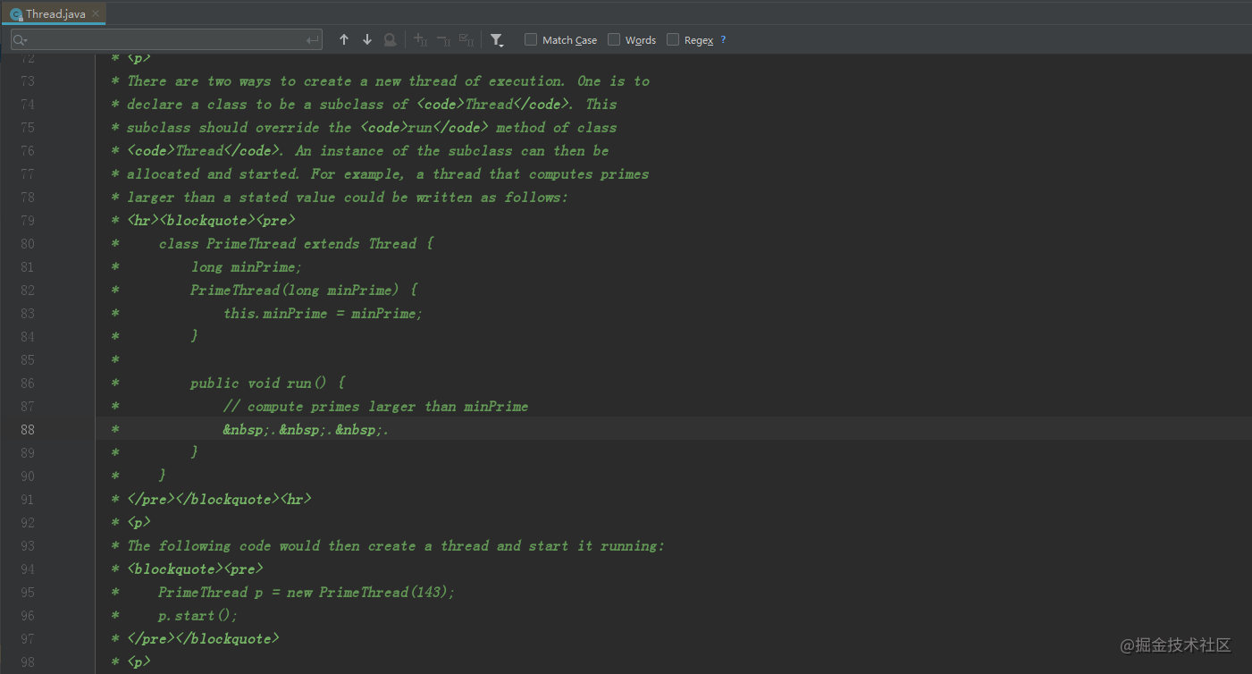Open search history magnifier dropdown

click(x=21, y=40)
